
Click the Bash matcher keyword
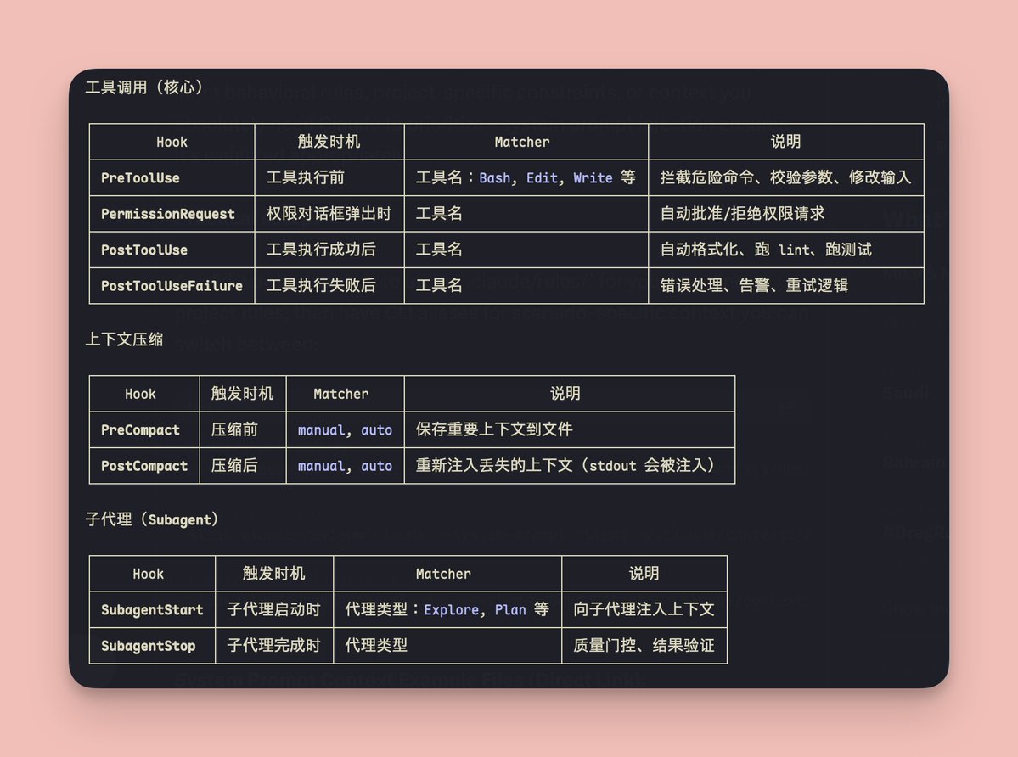pyautogui.click(x=495, y=177)
